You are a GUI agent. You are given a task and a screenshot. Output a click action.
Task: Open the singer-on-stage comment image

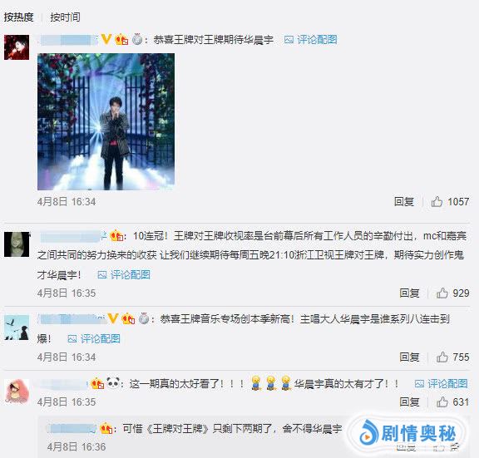point(106,121)
